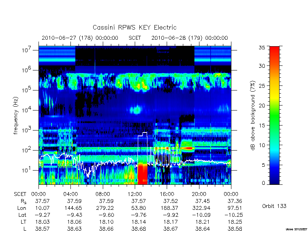Select longitude value 144.65
Screen dimensions: 308x231
click(x=73, y=208)
